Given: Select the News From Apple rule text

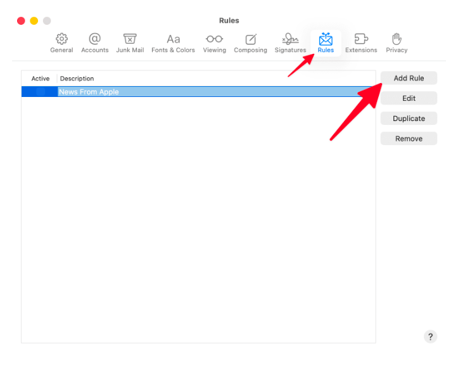Looking at the screenshot, I should click(x=89, y=92).
